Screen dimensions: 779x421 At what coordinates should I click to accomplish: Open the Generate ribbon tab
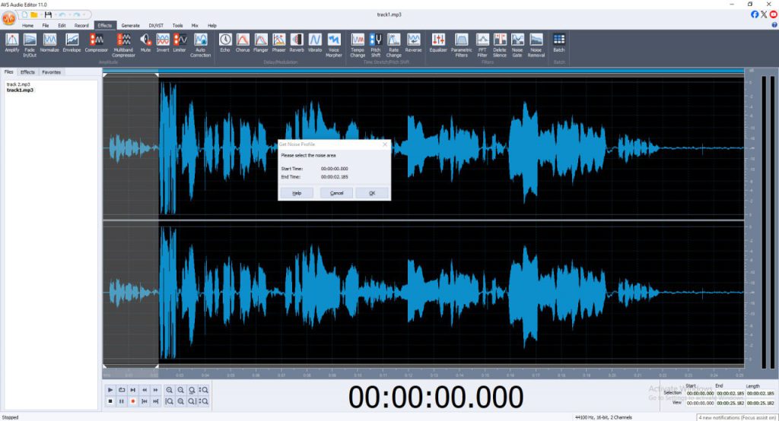(130, 25)
